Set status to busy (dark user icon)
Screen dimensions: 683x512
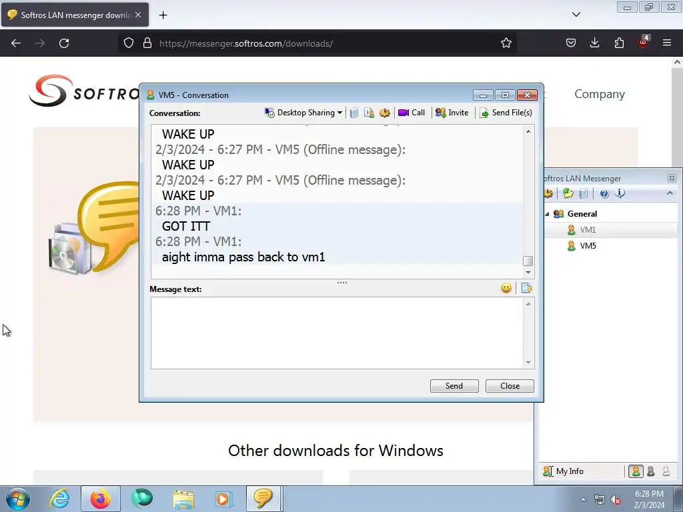point(651,471)
